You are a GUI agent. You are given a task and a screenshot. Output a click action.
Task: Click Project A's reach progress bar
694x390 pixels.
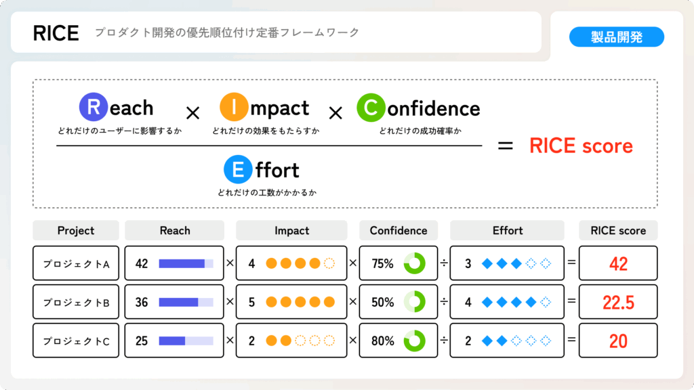[186, 263]
